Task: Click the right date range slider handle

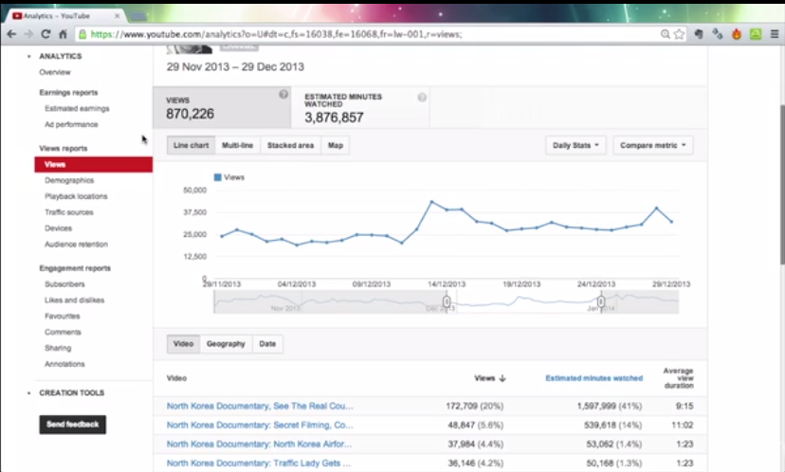Action: click(x=601, y=301)
